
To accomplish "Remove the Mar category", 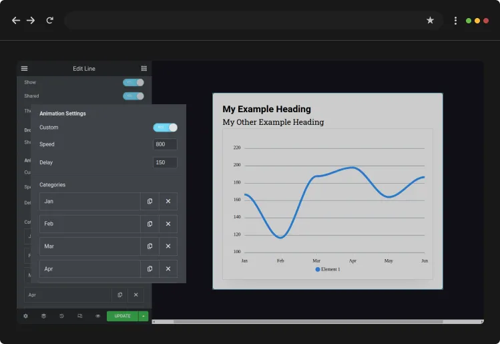I will click(x=168, y=246).
